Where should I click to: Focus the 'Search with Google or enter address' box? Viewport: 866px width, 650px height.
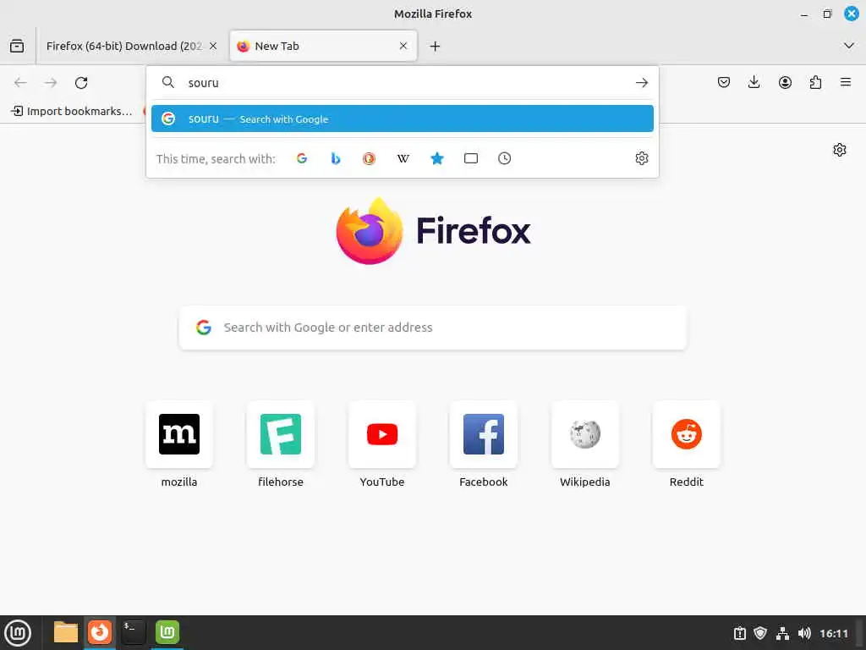click(x=433, y=328)
